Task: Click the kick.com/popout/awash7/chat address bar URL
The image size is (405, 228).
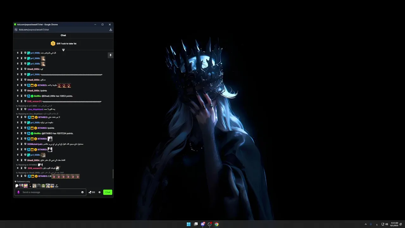Action: 34,30
